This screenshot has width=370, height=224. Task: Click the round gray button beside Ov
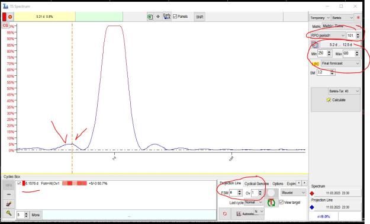[271, 193]
